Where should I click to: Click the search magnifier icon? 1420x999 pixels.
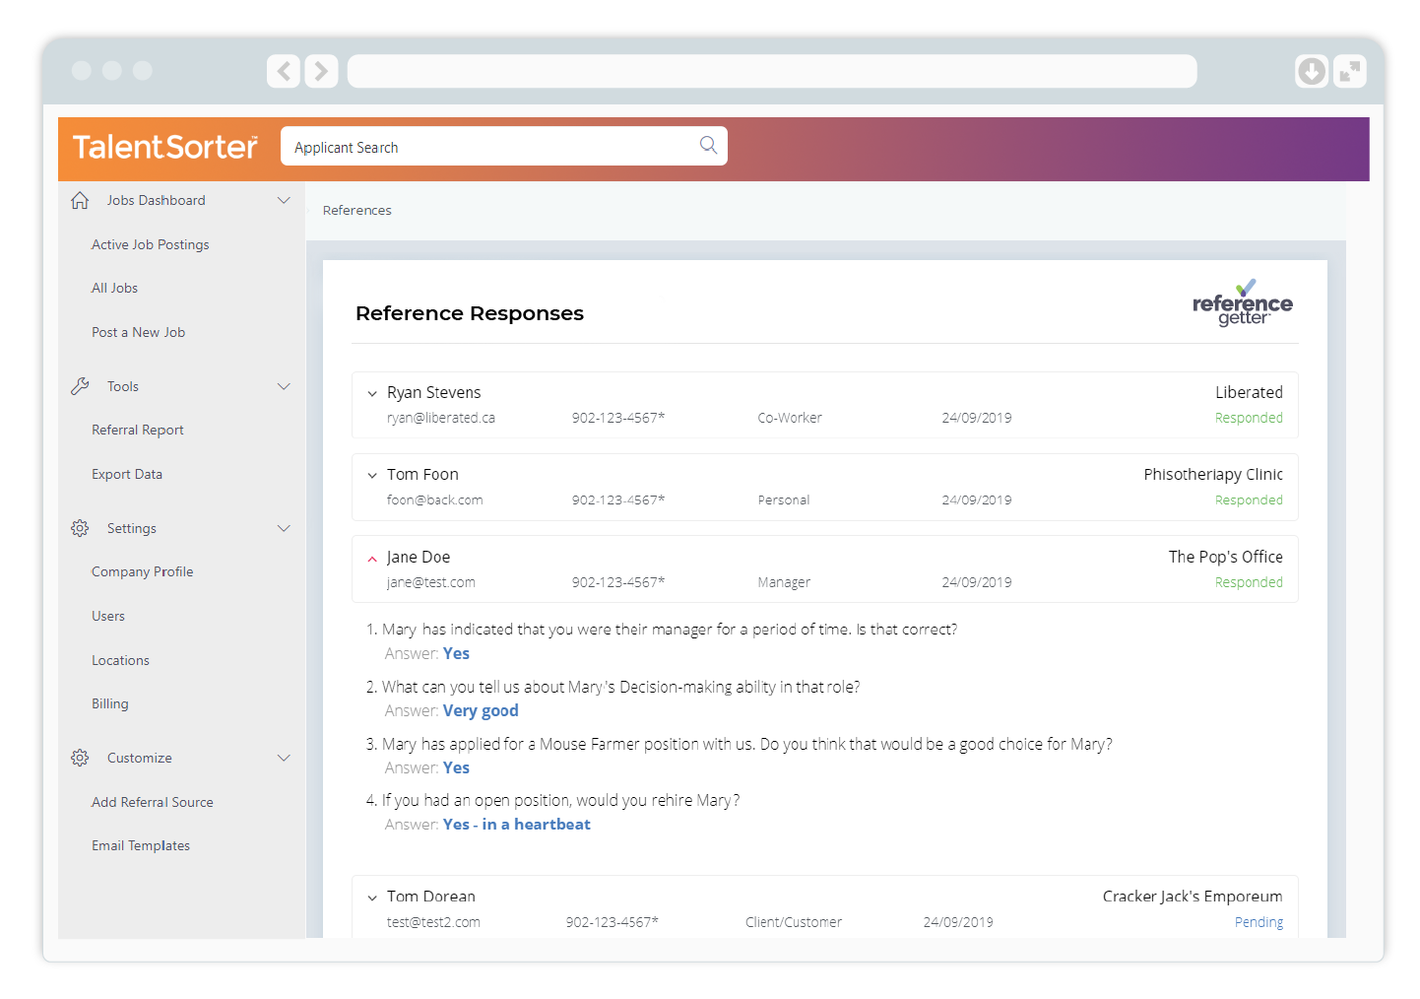(707, 146)
